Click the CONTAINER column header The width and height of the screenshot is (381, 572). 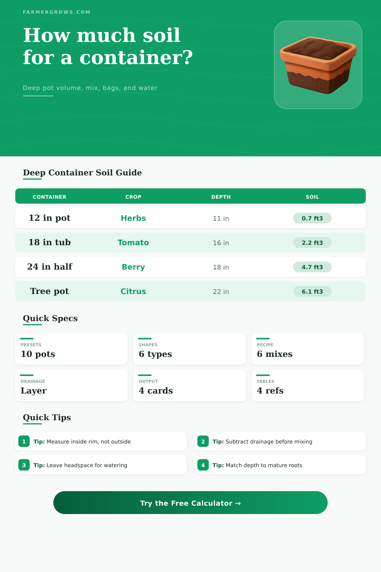[50, 197]
